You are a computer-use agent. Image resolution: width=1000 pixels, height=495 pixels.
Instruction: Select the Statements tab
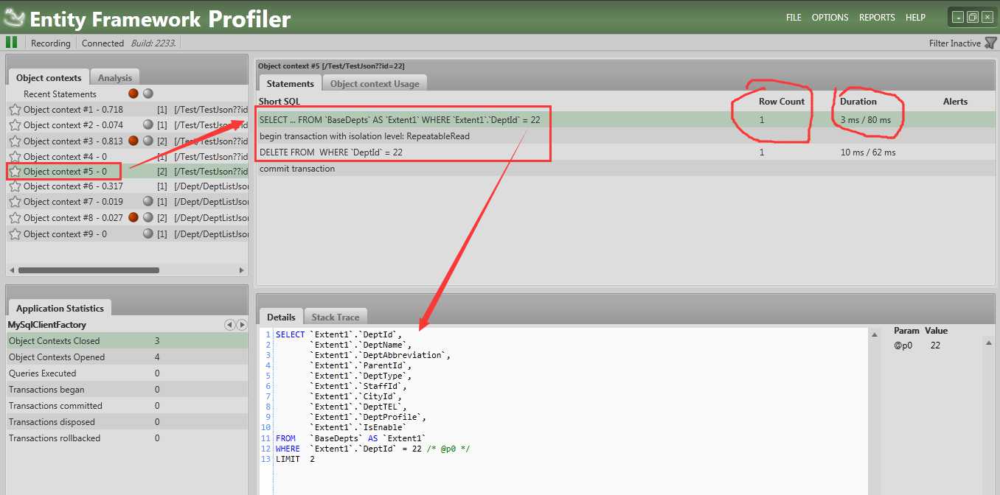click(291, 83)
